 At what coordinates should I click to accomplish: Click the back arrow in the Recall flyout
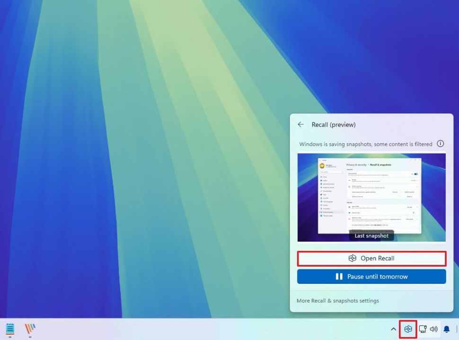coord(300,124)
